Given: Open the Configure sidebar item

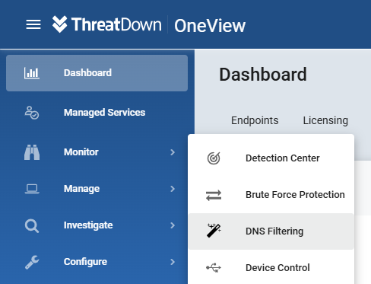Looking at the screenshot, I should point(97,262).
